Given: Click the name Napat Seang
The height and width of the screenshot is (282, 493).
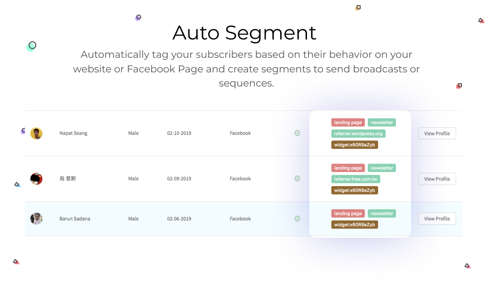Looking at the screenshot, I should (73, 133).
